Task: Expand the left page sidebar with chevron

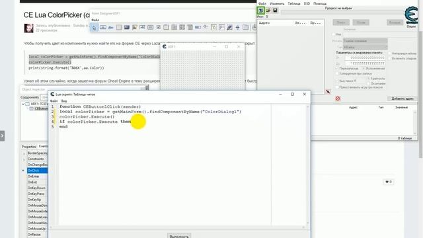Action: (x=2, y=136)
